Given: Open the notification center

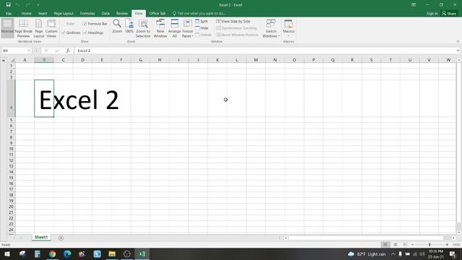Looking at the screenshot, I should point(453,253).
